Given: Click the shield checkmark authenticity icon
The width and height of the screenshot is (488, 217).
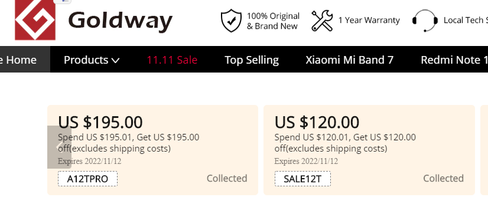Looking at the screenshot, I should click(x=231, y=21).
